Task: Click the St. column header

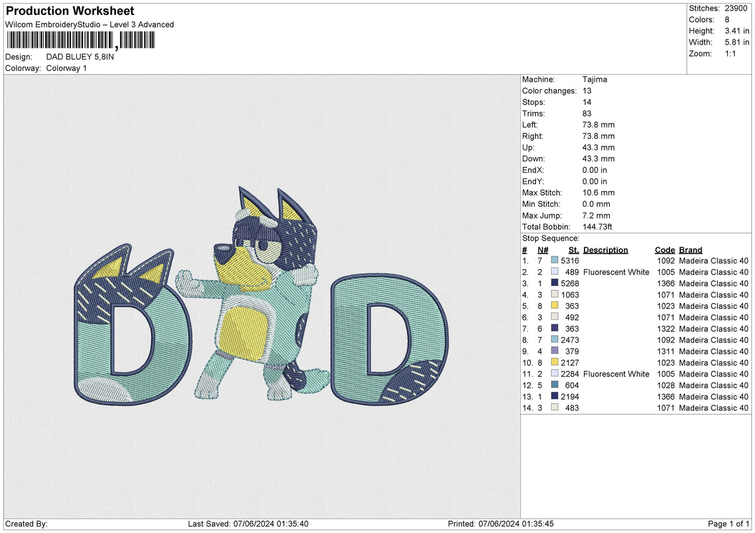Action: click(x=574, y=250)
